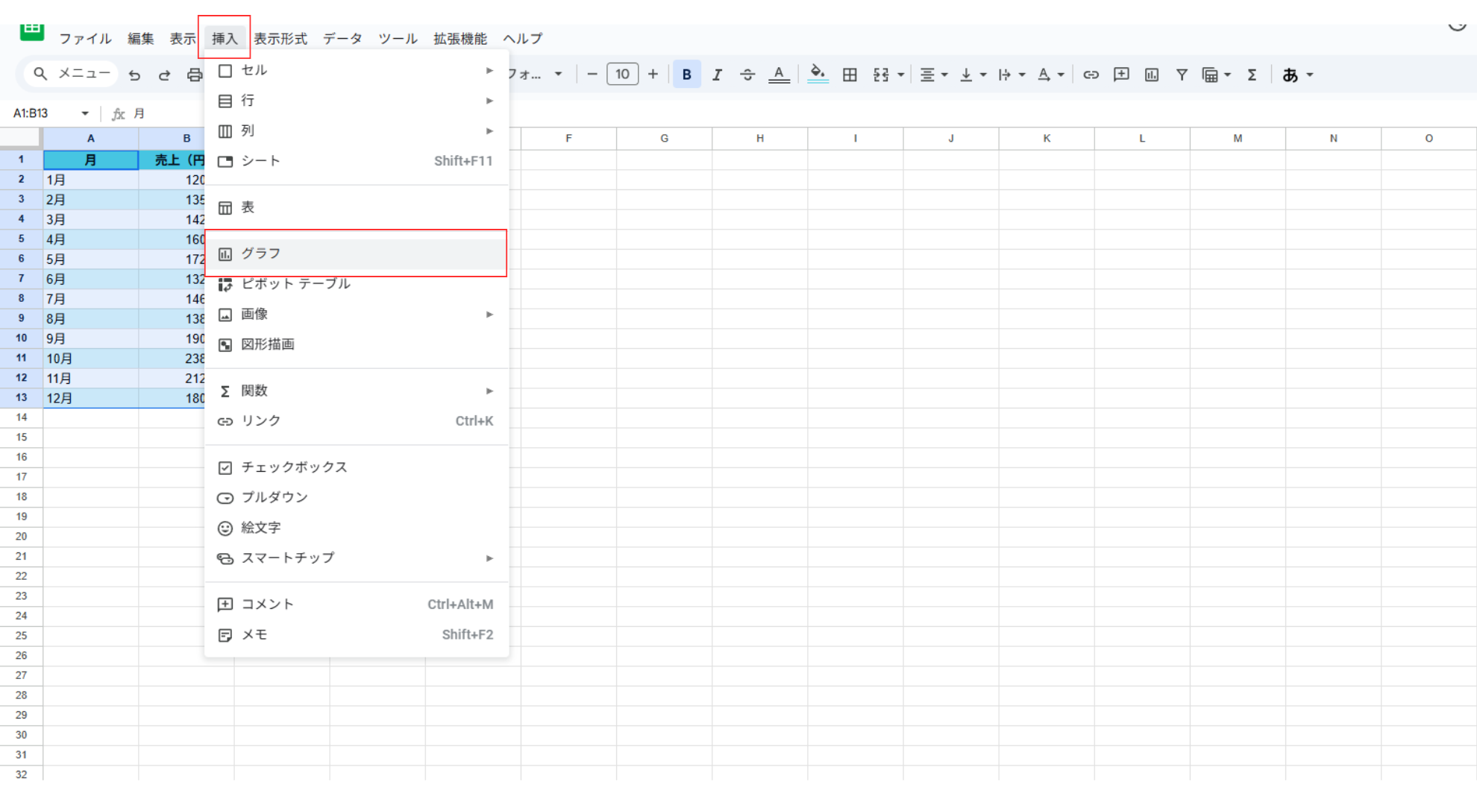
Task: Click the insert chart toolbar icon
Action: click(x=1152, y=75)
